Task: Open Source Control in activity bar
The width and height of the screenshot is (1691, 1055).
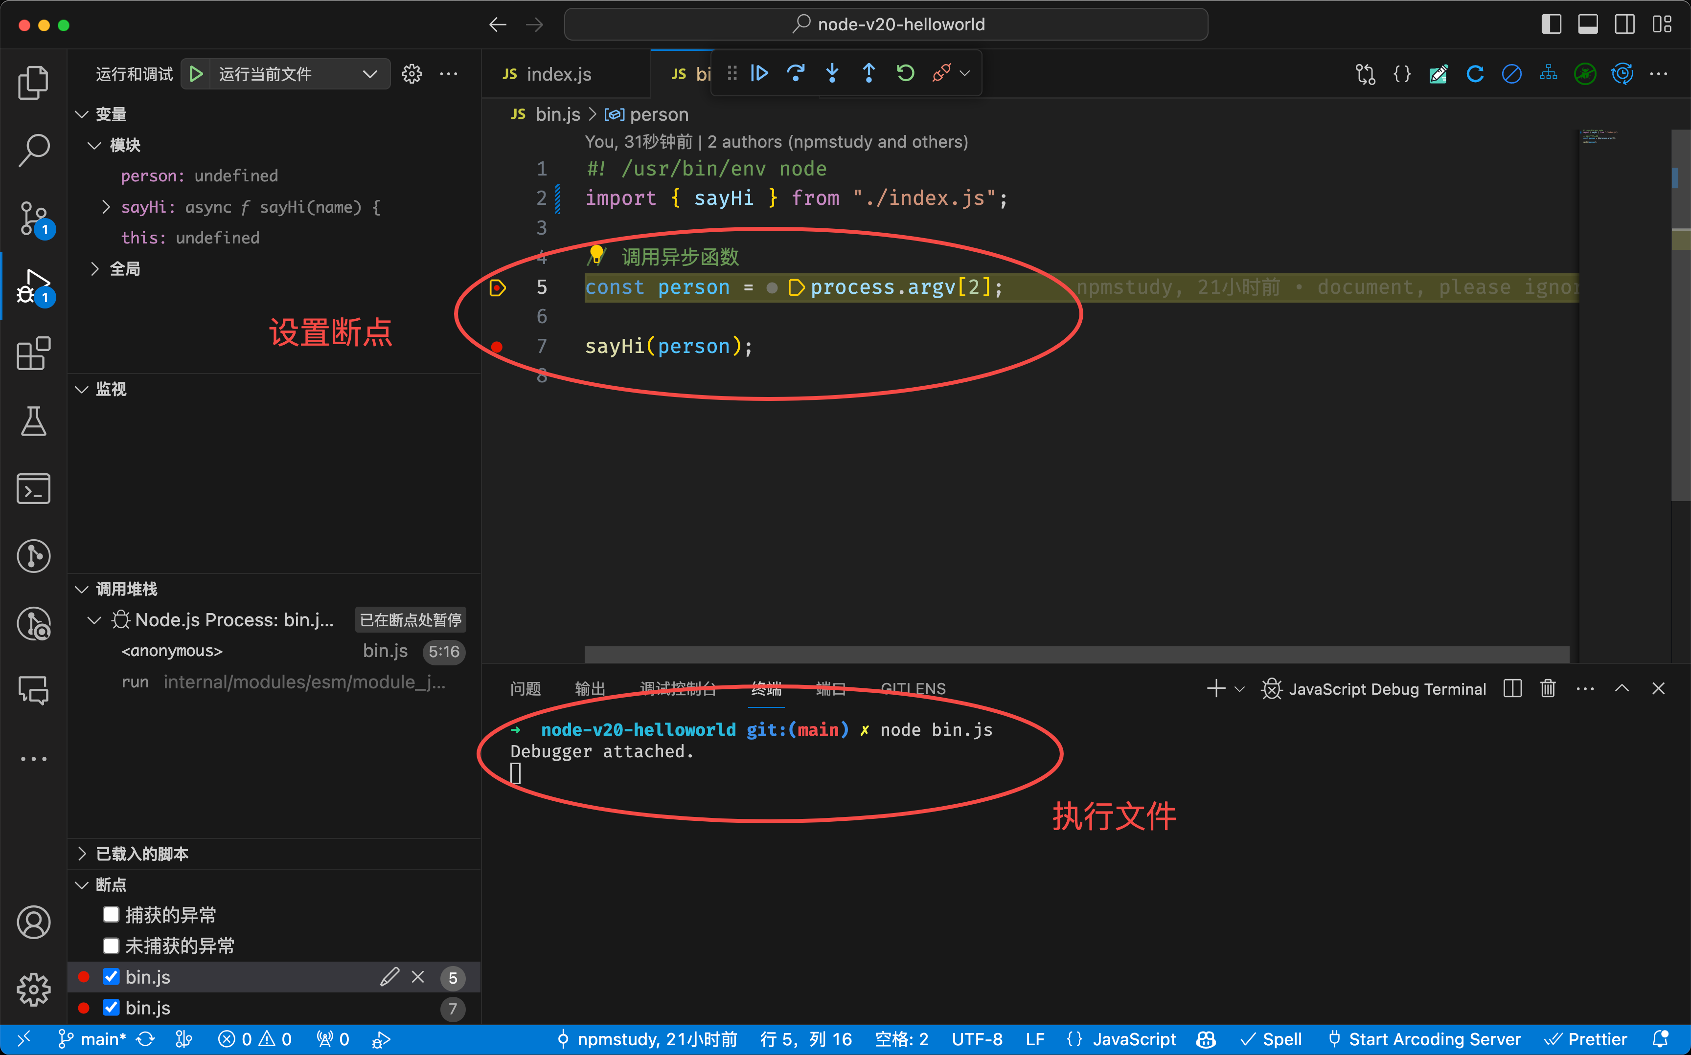Action: 33,219
